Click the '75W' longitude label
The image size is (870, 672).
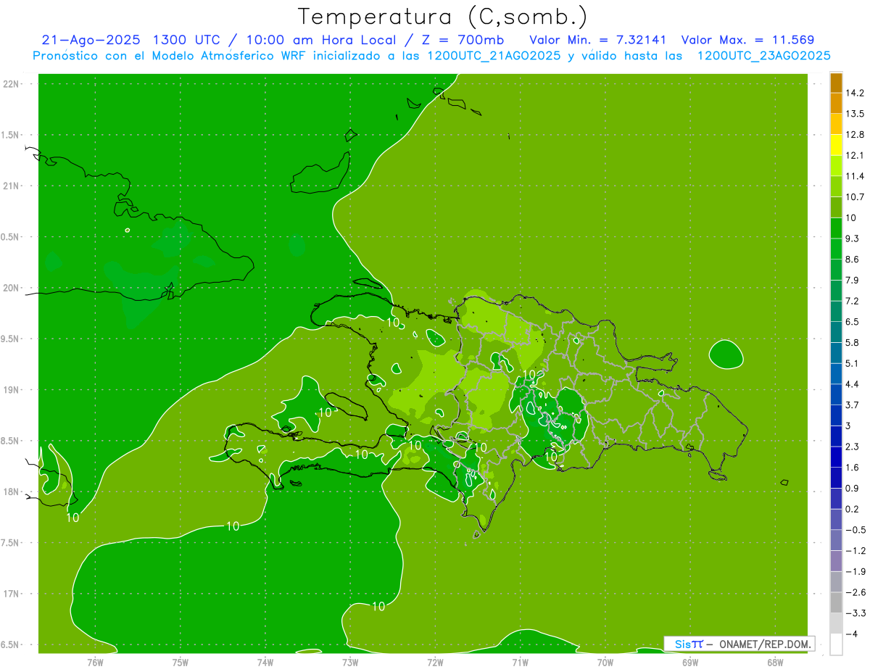pyautogui.click(x=181, y=662)
